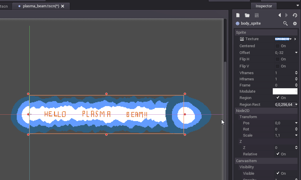
Task: Open the dock options arrow above Inspector
Action: coord(297,6)
